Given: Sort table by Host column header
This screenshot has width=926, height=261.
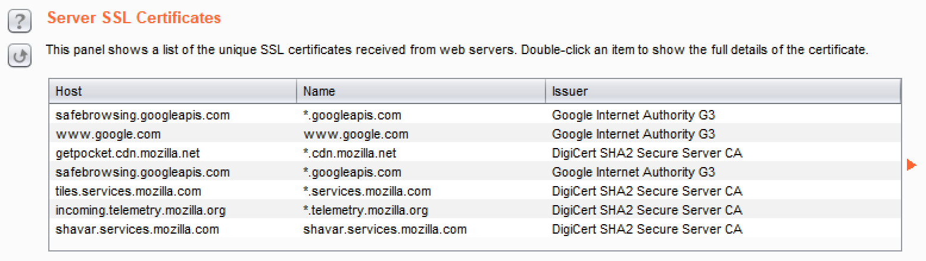Looking at the screenshot, I should 172,92.
